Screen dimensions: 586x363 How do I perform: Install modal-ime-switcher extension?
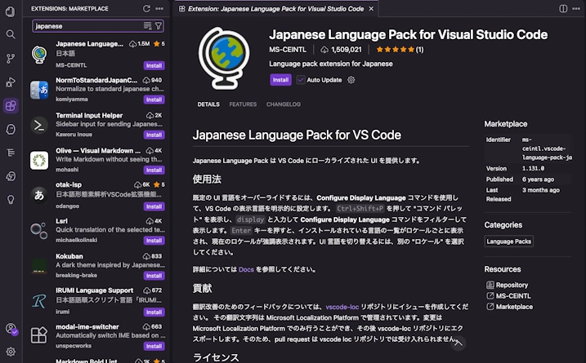tap(154, 346)
